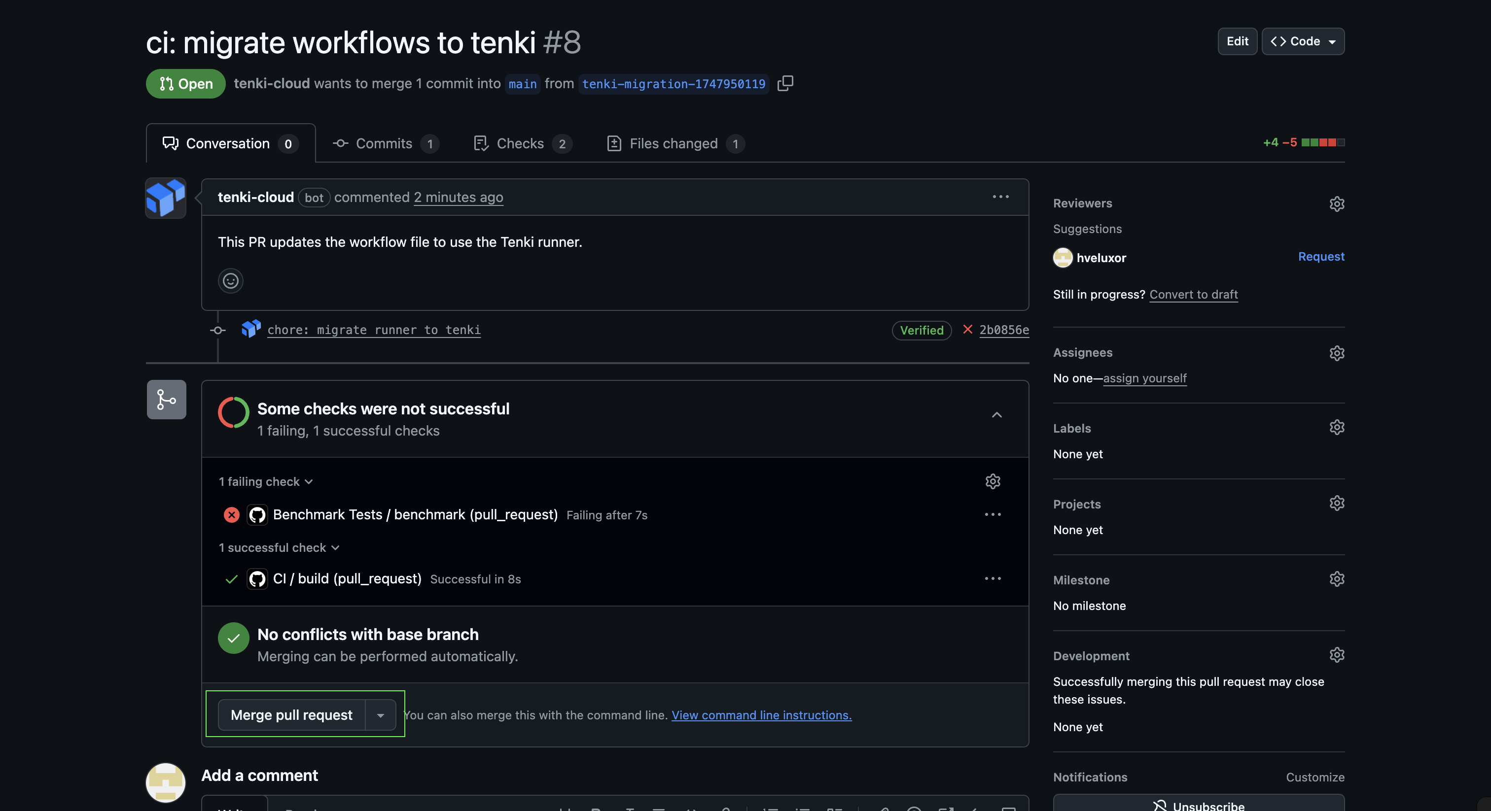
Task: Click assign yourself link
Action: [x=1144, y=378]
